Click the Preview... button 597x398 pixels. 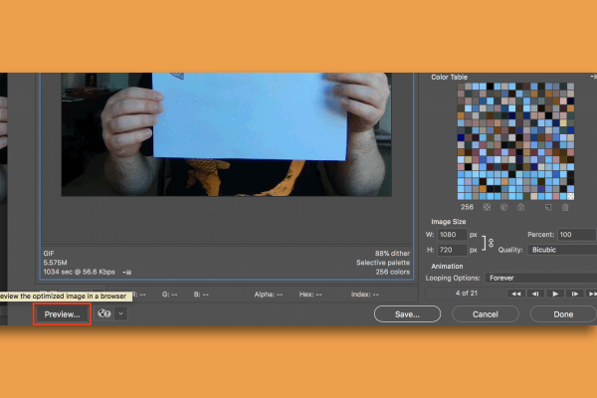point(62,314)
